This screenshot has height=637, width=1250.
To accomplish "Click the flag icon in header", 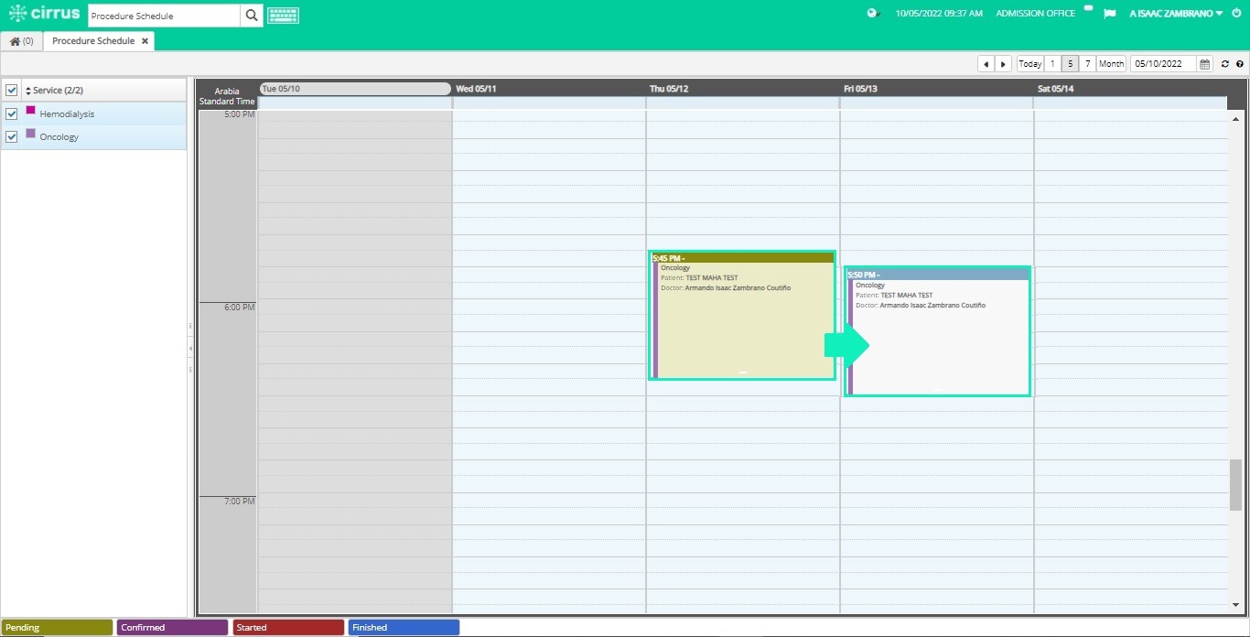I will pyautogui.click(x=1109, y=14).
